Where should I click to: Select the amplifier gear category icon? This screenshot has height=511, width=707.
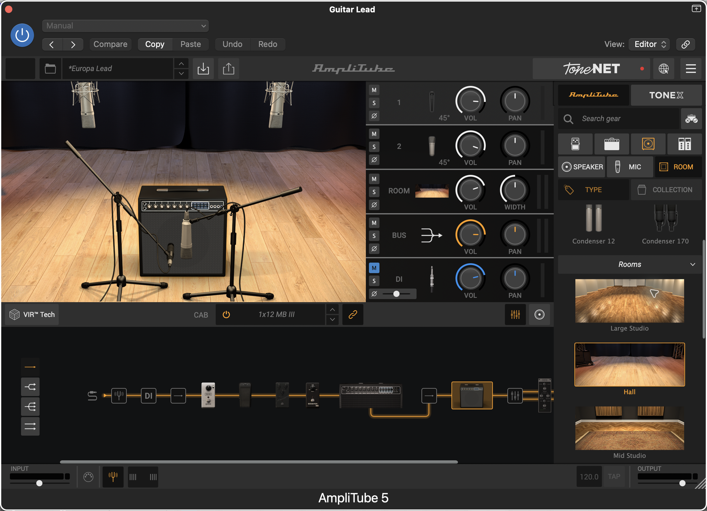[x=612, y=144]
